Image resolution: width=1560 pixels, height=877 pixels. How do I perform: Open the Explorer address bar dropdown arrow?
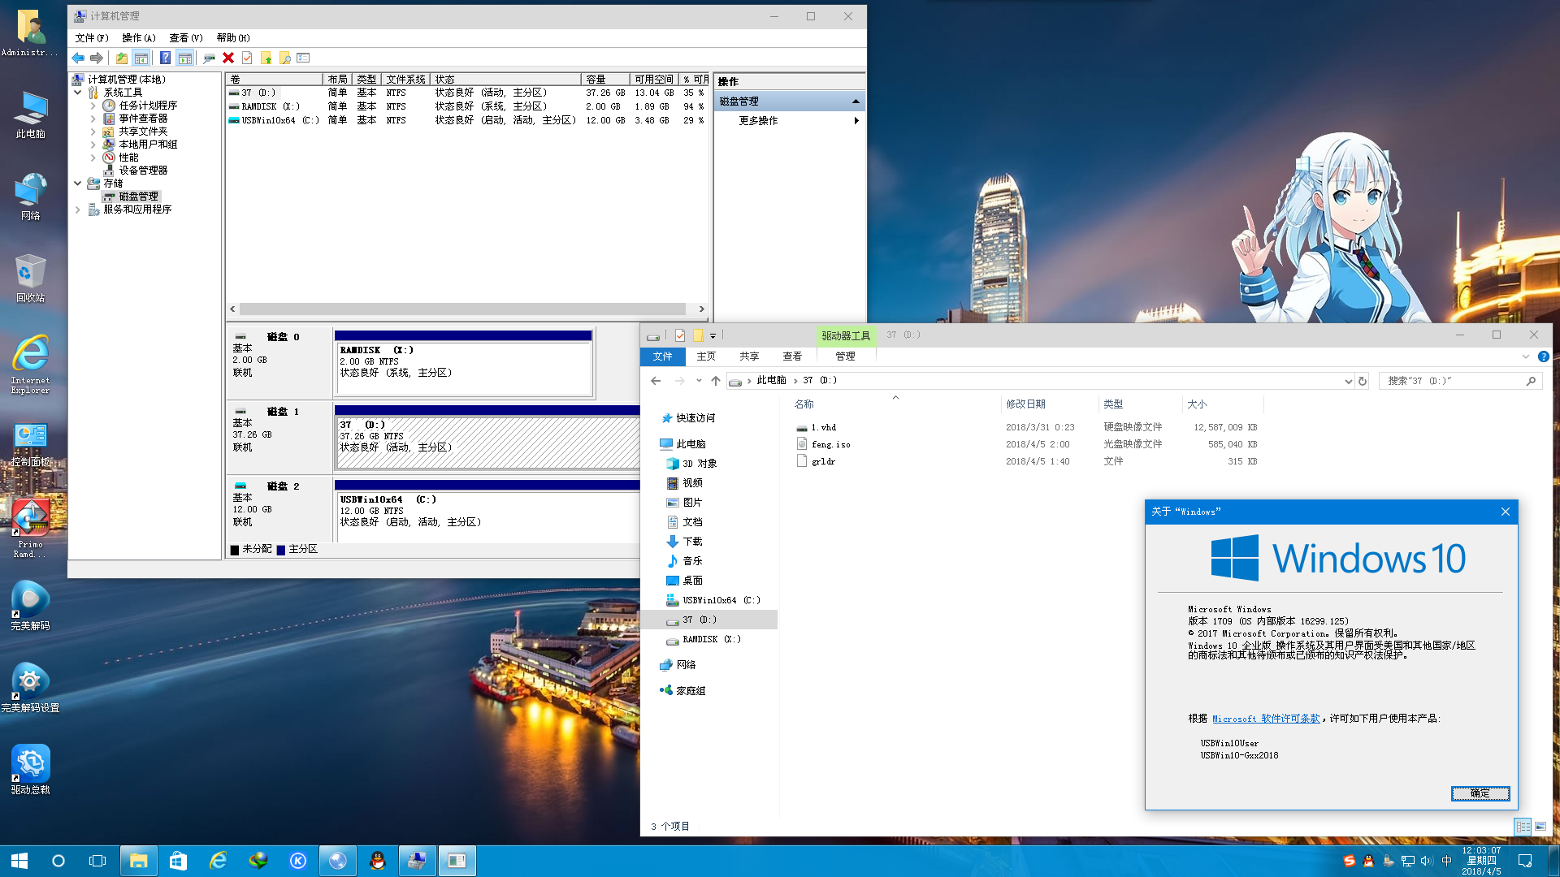1349,381
